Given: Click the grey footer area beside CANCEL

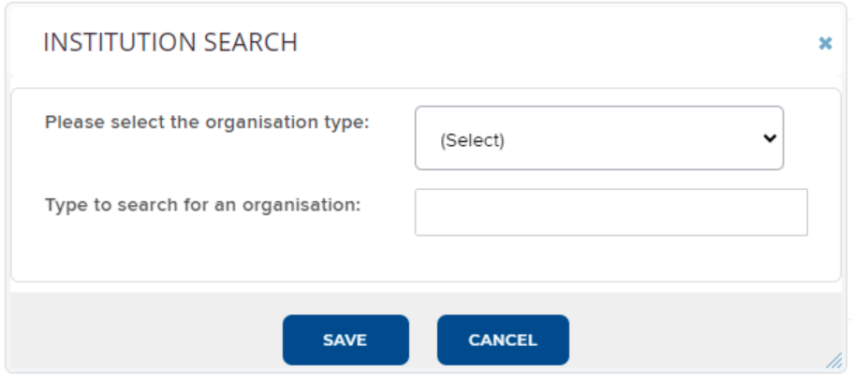Looking at the screenshot, I should (693, 339).
